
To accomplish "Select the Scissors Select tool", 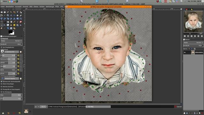I will point(18,12).
